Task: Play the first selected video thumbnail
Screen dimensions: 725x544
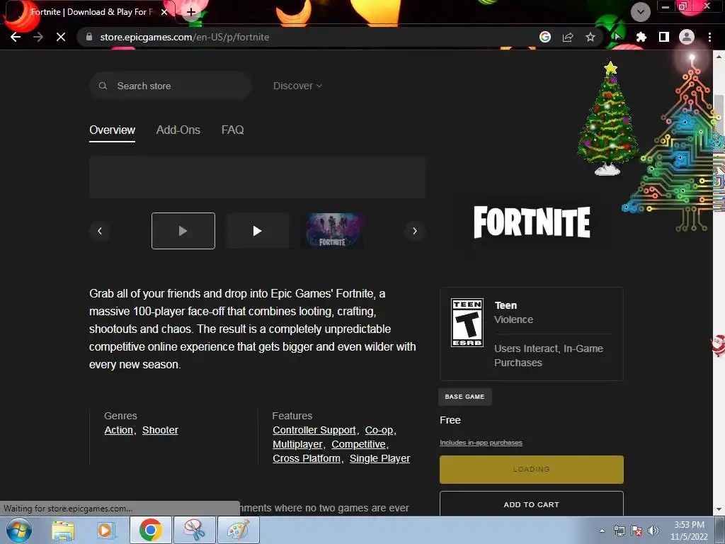Action: click(x=183, y=231)
